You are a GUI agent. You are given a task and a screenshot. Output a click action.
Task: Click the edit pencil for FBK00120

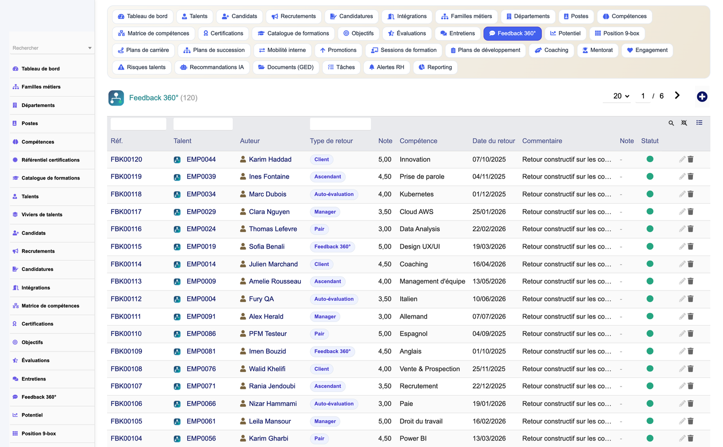pyautogui.click(x=682, y=159)
